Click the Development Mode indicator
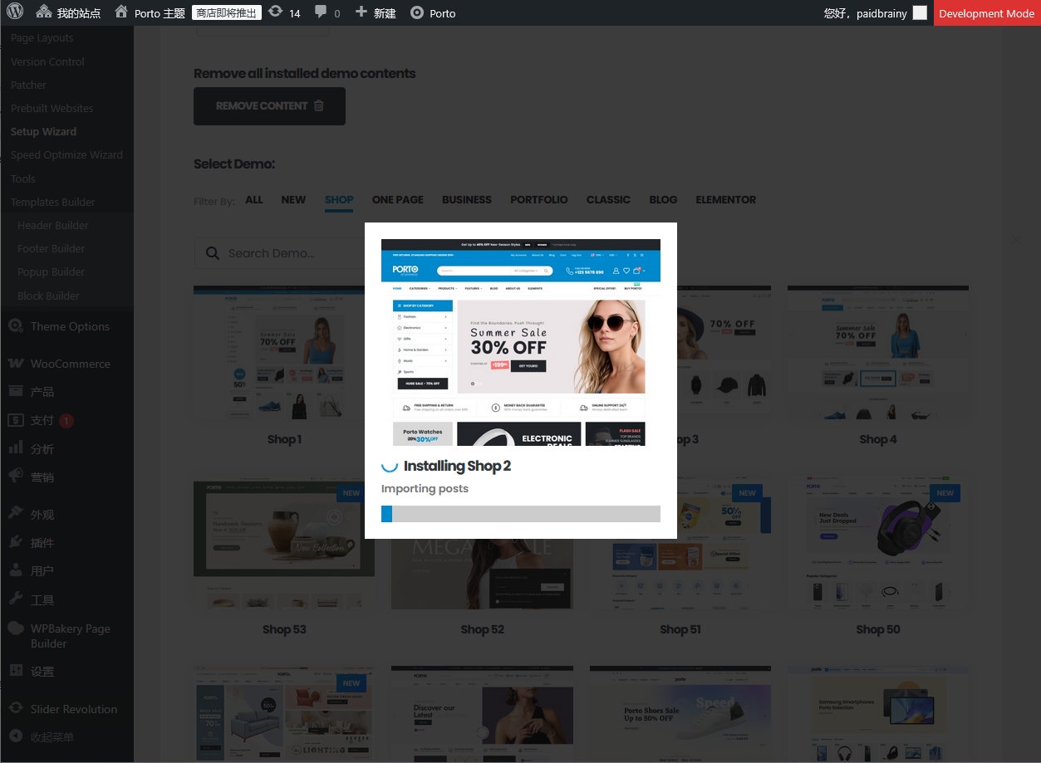1041x763 pixels. [987, 13]
